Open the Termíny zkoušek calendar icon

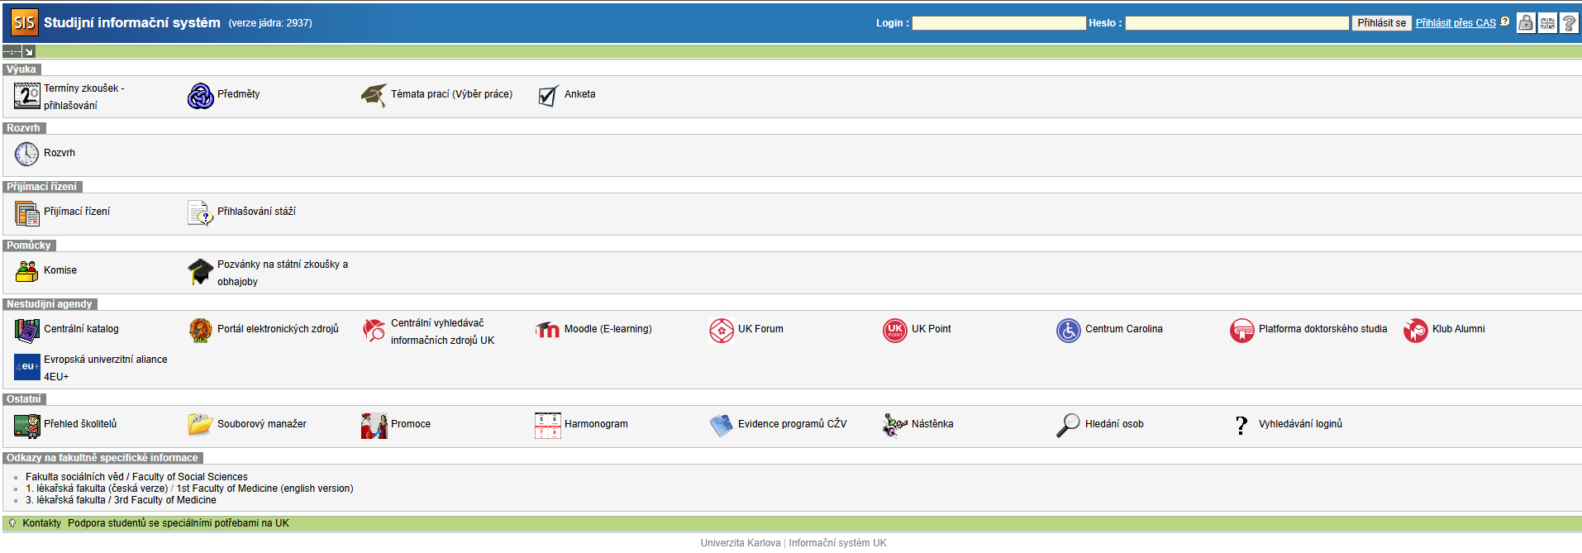27,96
